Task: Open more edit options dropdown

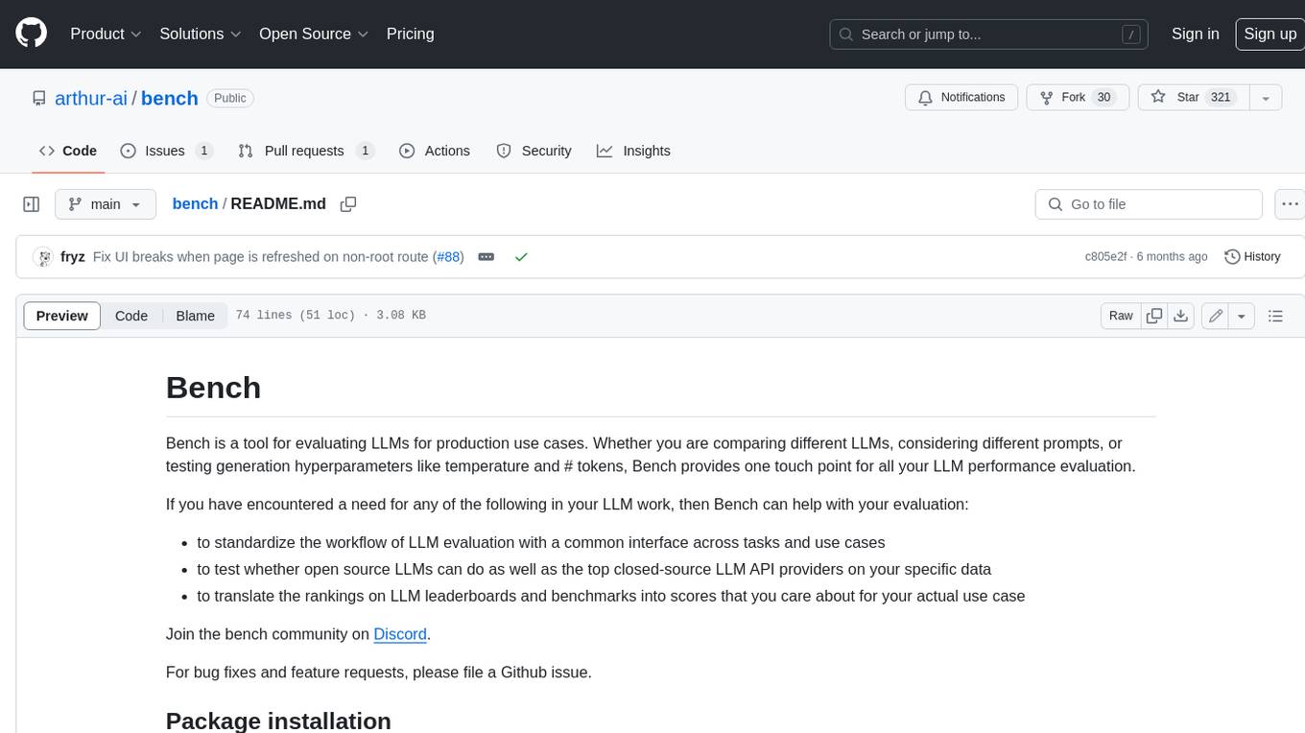Action: pos(1242,316)
